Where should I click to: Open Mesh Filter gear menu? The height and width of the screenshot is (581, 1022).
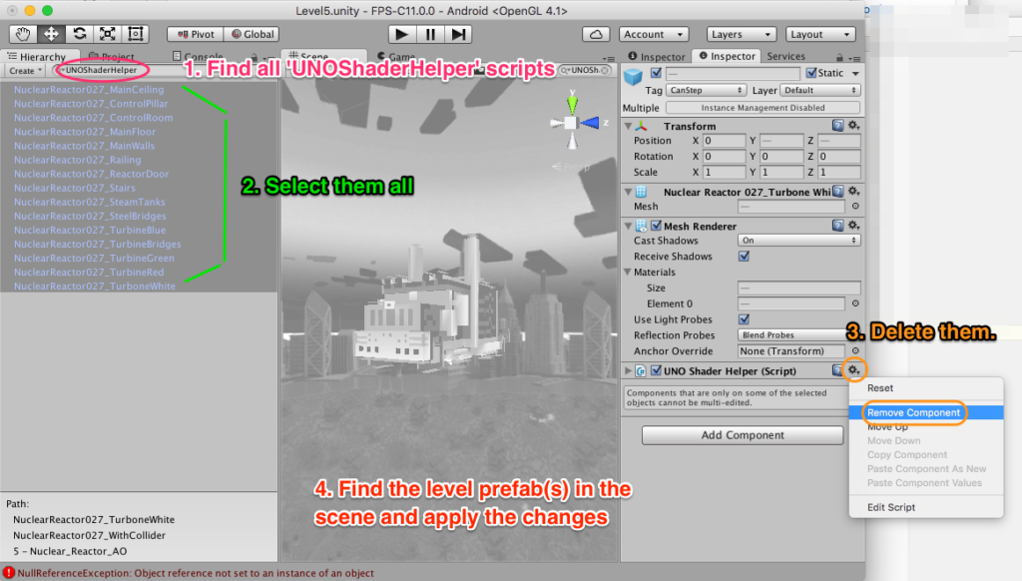pyautogui.click(x=853, y=191)
